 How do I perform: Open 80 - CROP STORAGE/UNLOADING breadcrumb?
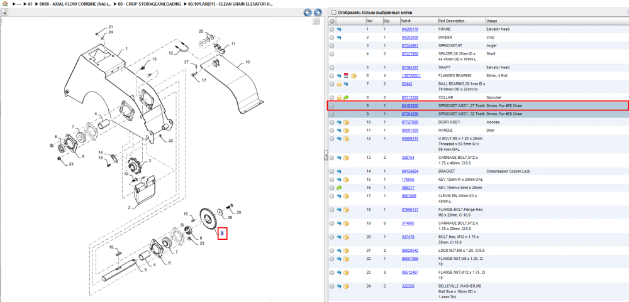tap(150, 4)
